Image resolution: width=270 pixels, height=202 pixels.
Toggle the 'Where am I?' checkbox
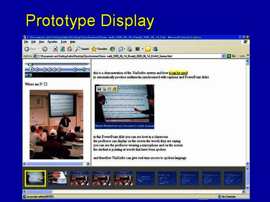coord(45,84)
